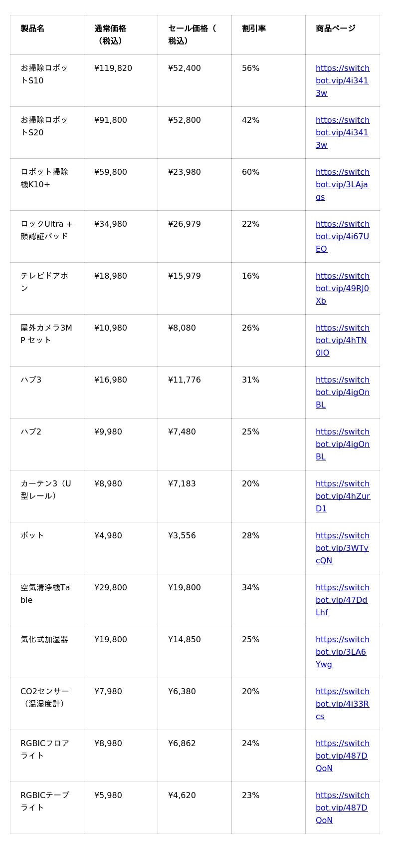Screen dimensions: 399x849
Task: Open the CO2センサー (温湿度計) link
Action: pyautogui.click(x=342, y=704)
